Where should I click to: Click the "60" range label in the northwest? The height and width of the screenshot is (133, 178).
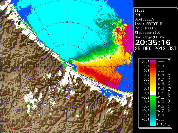click(x=33, y=9)
